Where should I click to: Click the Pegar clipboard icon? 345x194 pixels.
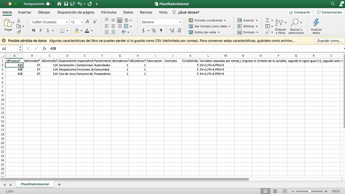pos(8,23)
